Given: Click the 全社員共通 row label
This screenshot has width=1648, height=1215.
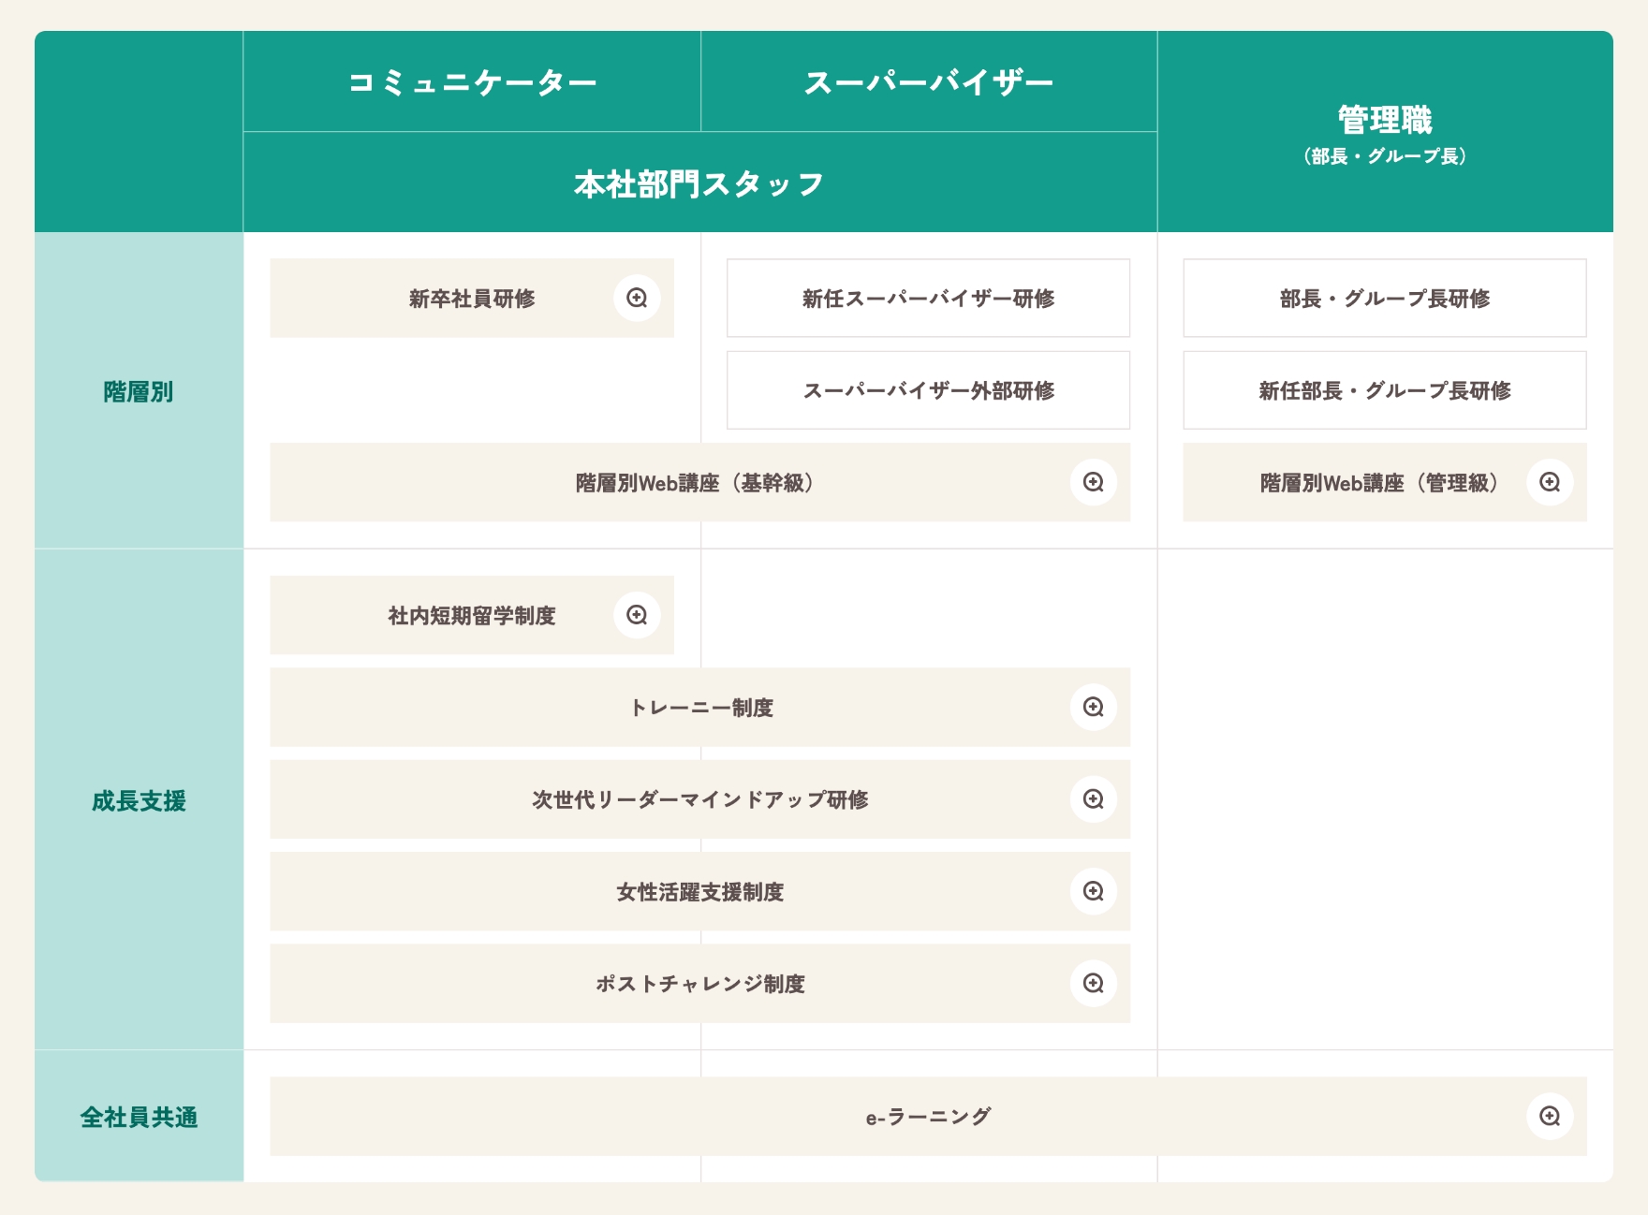Looking at the screenshot, I should 139,1117.
